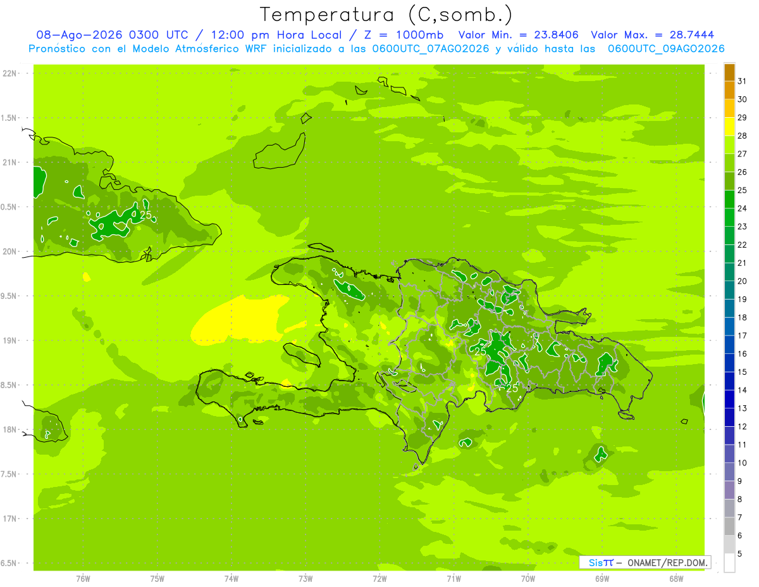
Task: Select the amber swatch between 29 and 30
Action: coord(729,108)
